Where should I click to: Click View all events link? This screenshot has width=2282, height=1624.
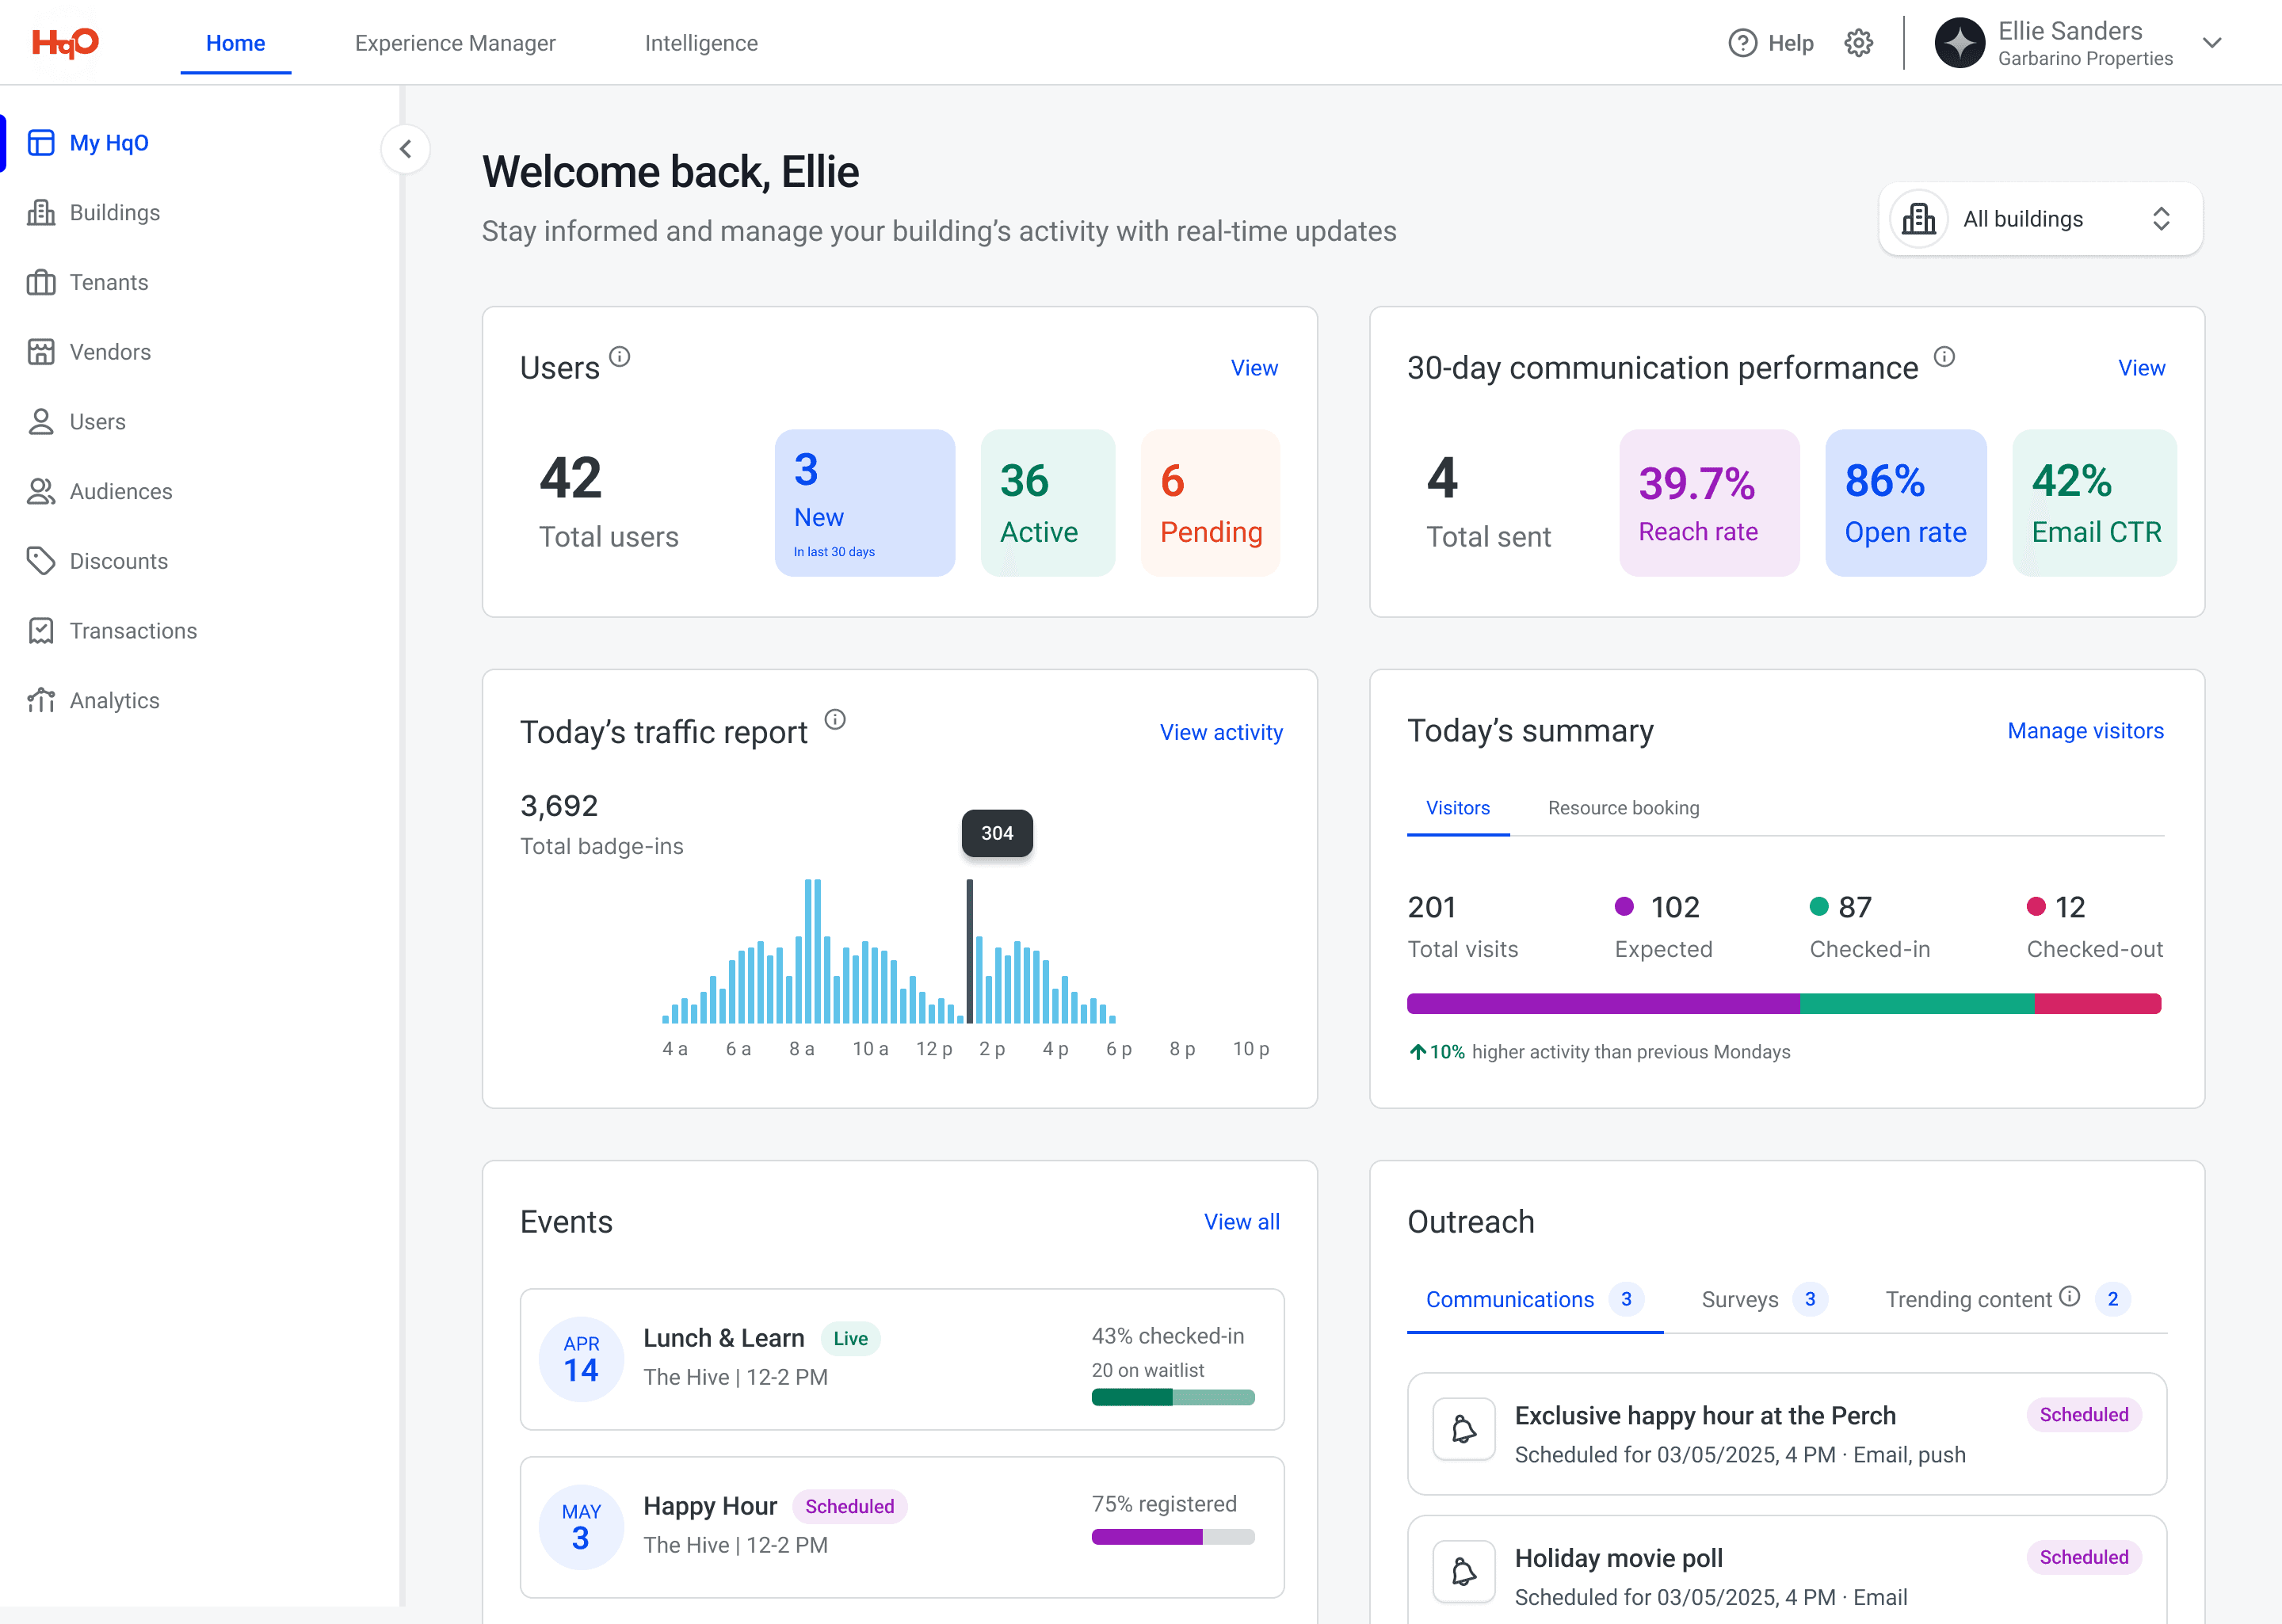pos(1241,1222)
